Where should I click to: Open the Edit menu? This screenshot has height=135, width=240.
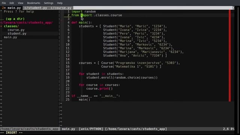12,3
